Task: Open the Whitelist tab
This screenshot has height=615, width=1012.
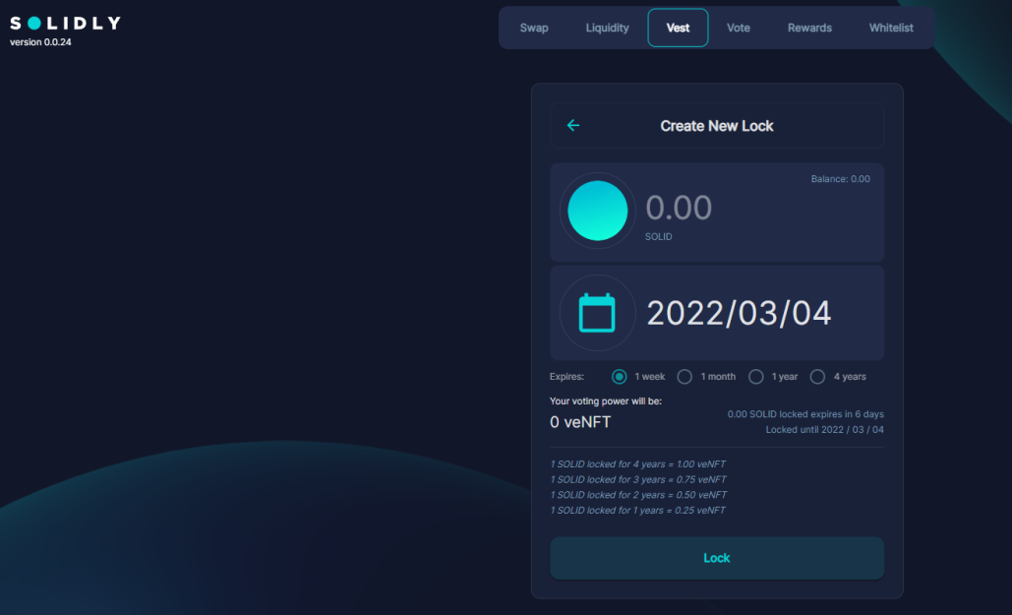Action: (x=891, y=28)
